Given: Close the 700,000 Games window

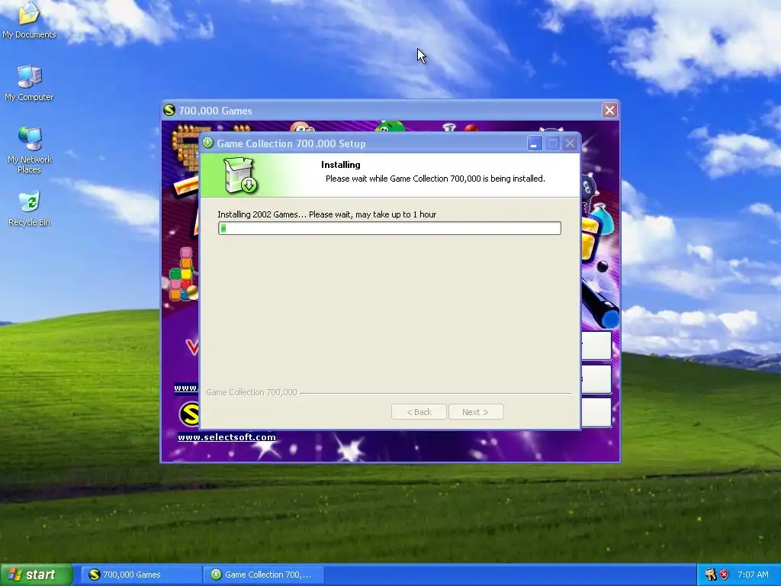Looking at the screenshot, I should click(609, 110).
